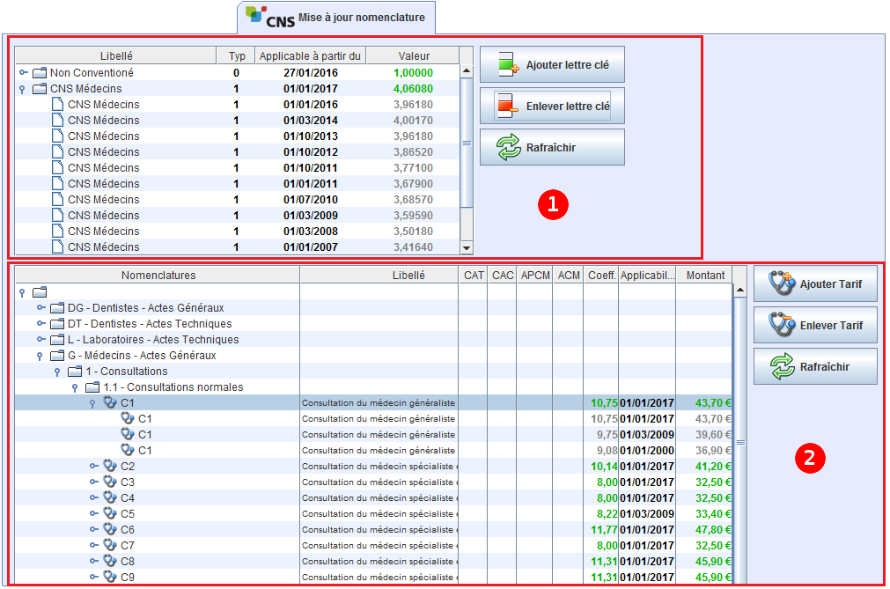The width and height of the screenshot is (890, 589).
Task: Collapse the G - Médecins - Actes Généraux node
Action: point(40,356)
